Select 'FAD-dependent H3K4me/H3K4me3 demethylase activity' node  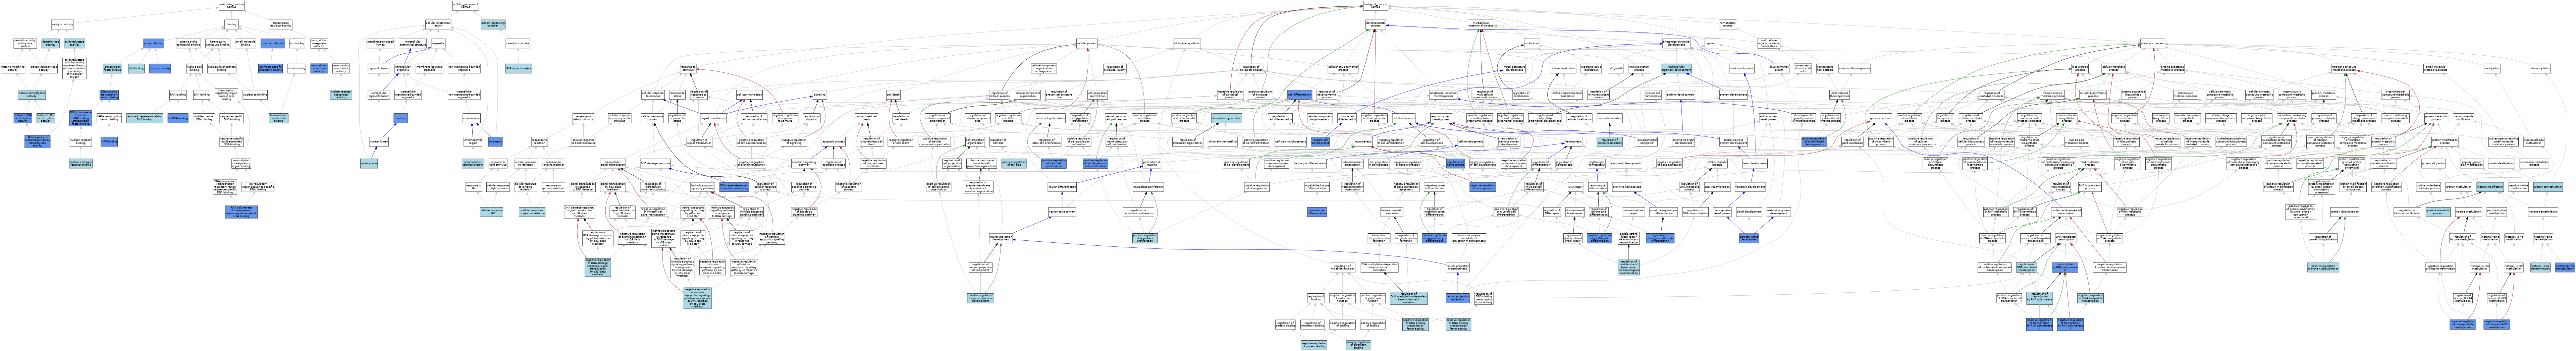pos(37,142)
